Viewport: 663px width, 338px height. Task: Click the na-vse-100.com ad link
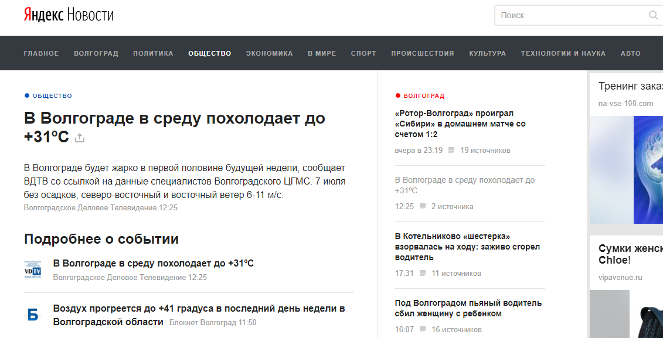(x=626, y=104)
